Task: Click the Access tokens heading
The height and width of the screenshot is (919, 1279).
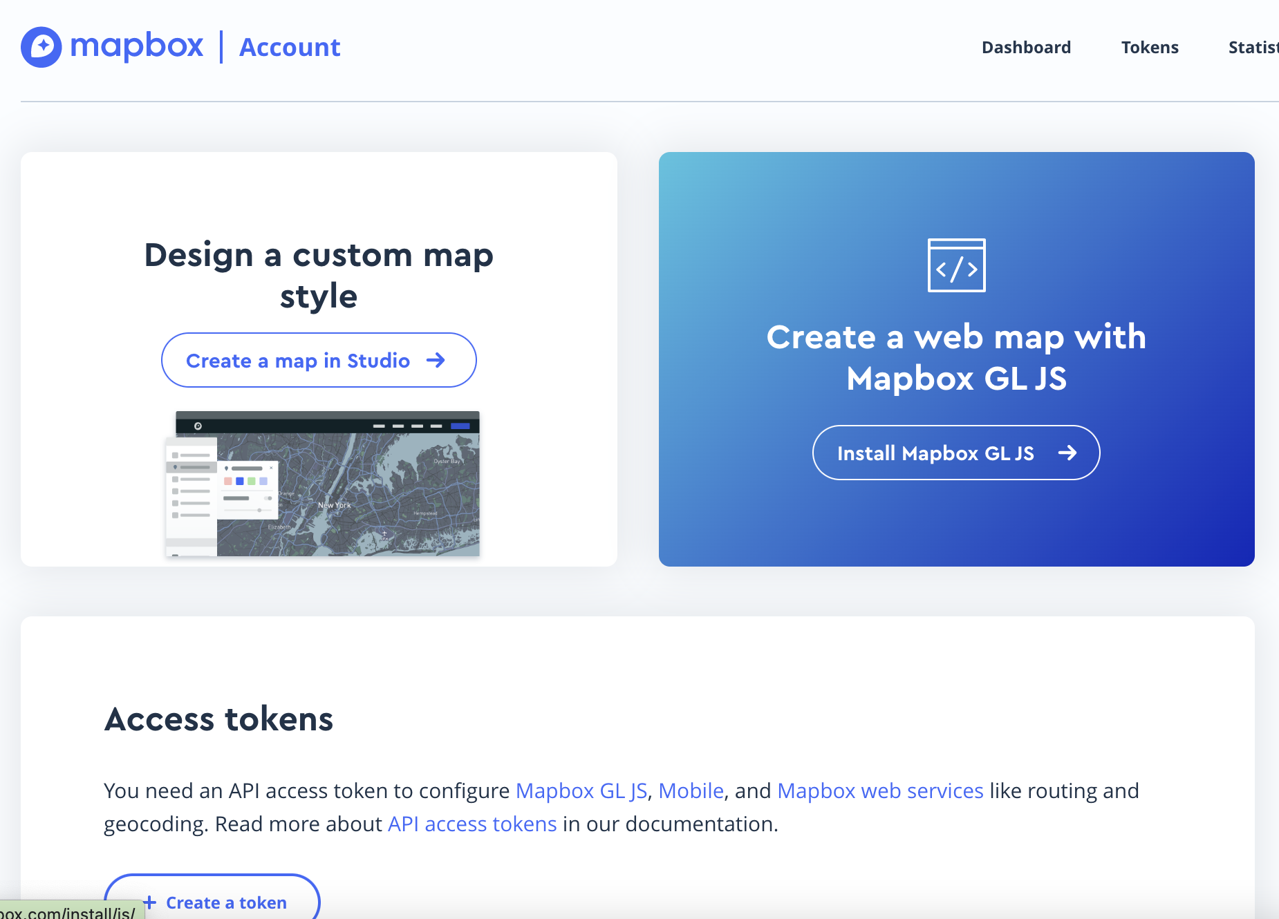Action: coord(218,719)
